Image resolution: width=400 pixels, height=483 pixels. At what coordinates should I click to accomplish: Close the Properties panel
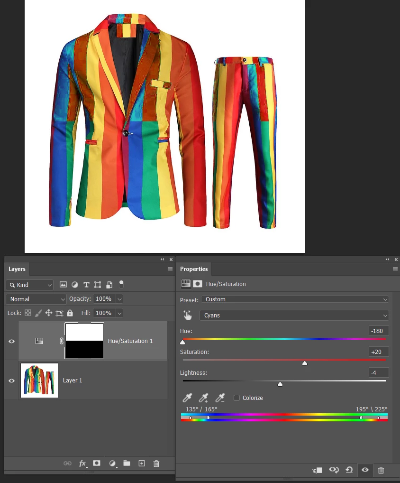pyautogui.click(x=396, y=260)
